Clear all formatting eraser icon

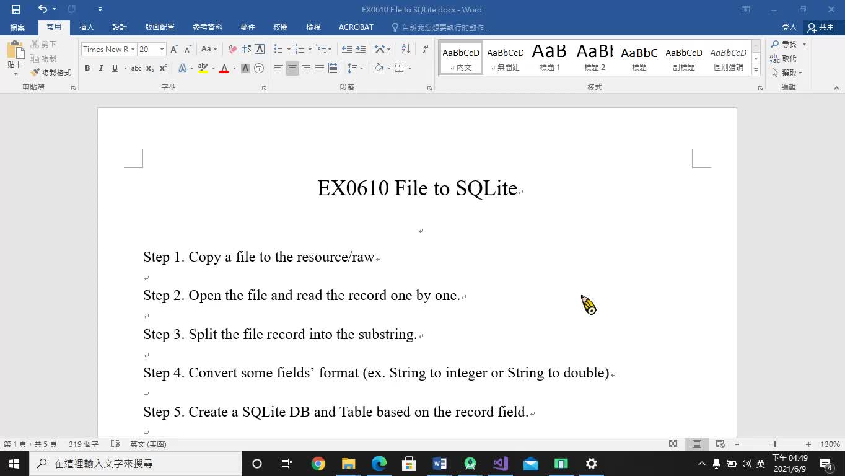pos(232,49)
